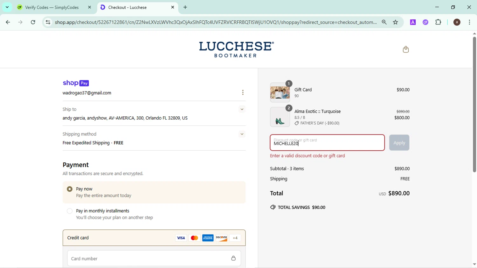Image resolution: width=477 pixels, height=268 pixels.
Task: Expand the Shipping method chevron
Action: pyautogui.click(x=242, y=134)
